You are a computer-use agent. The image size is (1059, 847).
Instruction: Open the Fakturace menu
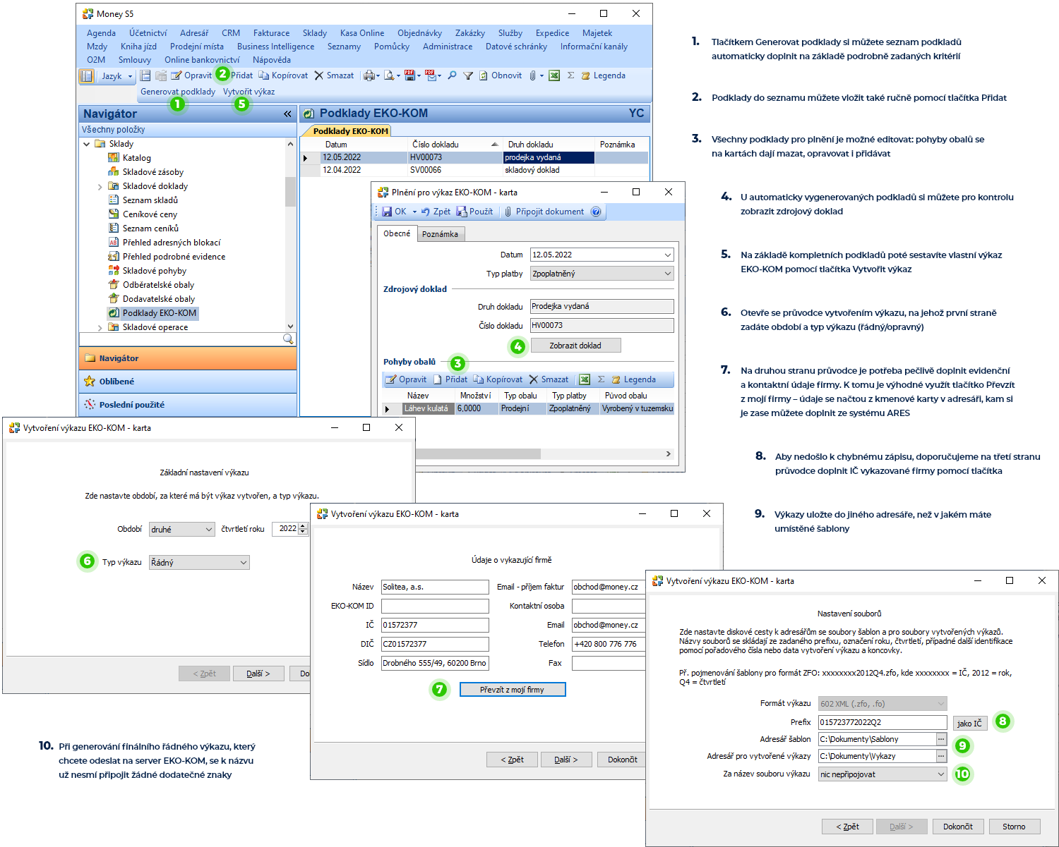[x=272, y=33]
